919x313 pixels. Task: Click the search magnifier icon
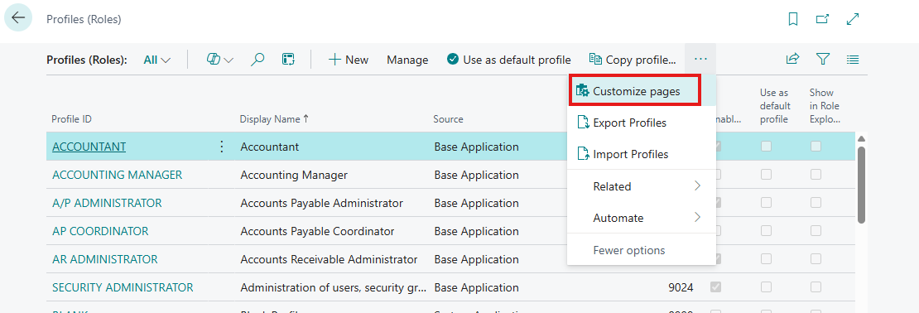[x=257, y=59]
